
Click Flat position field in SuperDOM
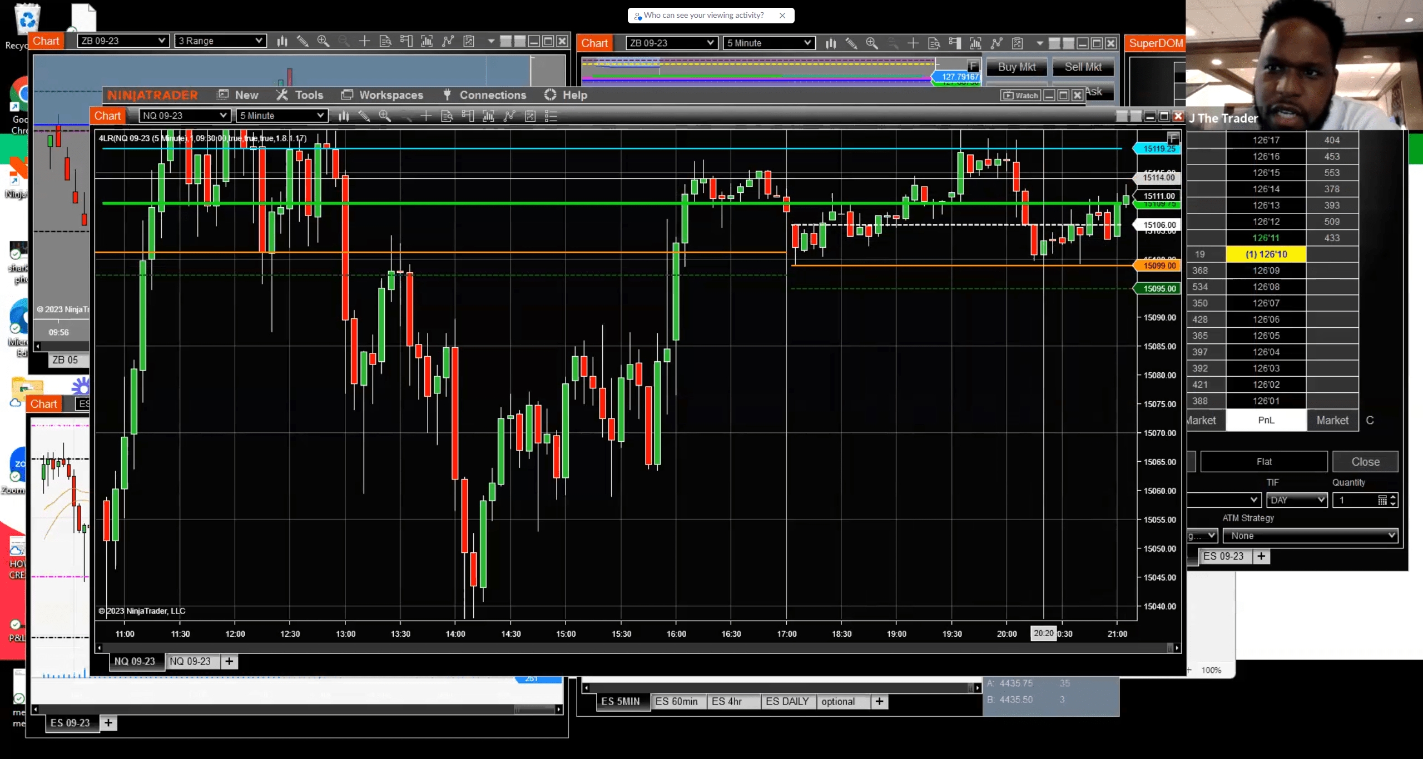[1264, 462]
